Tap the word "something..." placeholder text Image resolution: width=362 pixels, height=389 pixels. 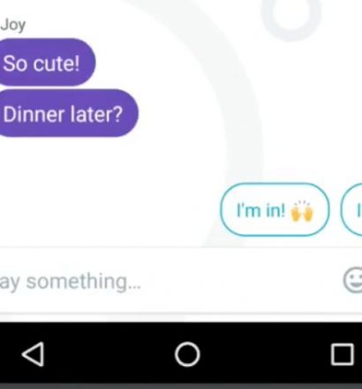(x=84, y=281)
